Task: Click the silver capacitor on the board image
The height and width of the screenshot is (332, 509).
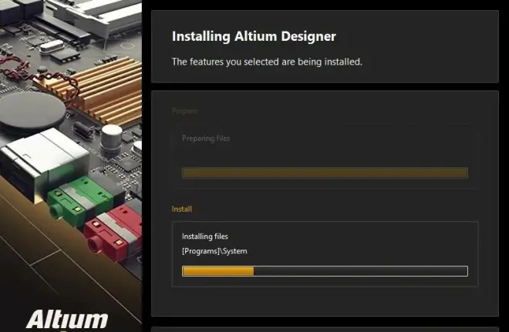Action: (111, 137)
